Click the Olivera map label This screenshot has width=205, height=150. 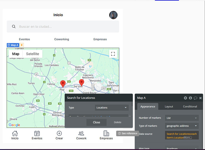(x=13, y=119)
